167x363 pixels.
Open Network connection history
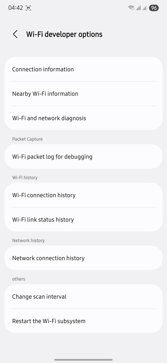click(48, 258)
